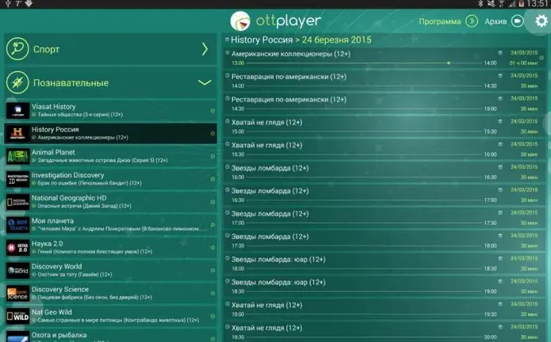The width and height of the screenshot is (551, 342).
Task: Expand Звезды ломбарда 16:30 details marker
Action: (x=228, y=190)
